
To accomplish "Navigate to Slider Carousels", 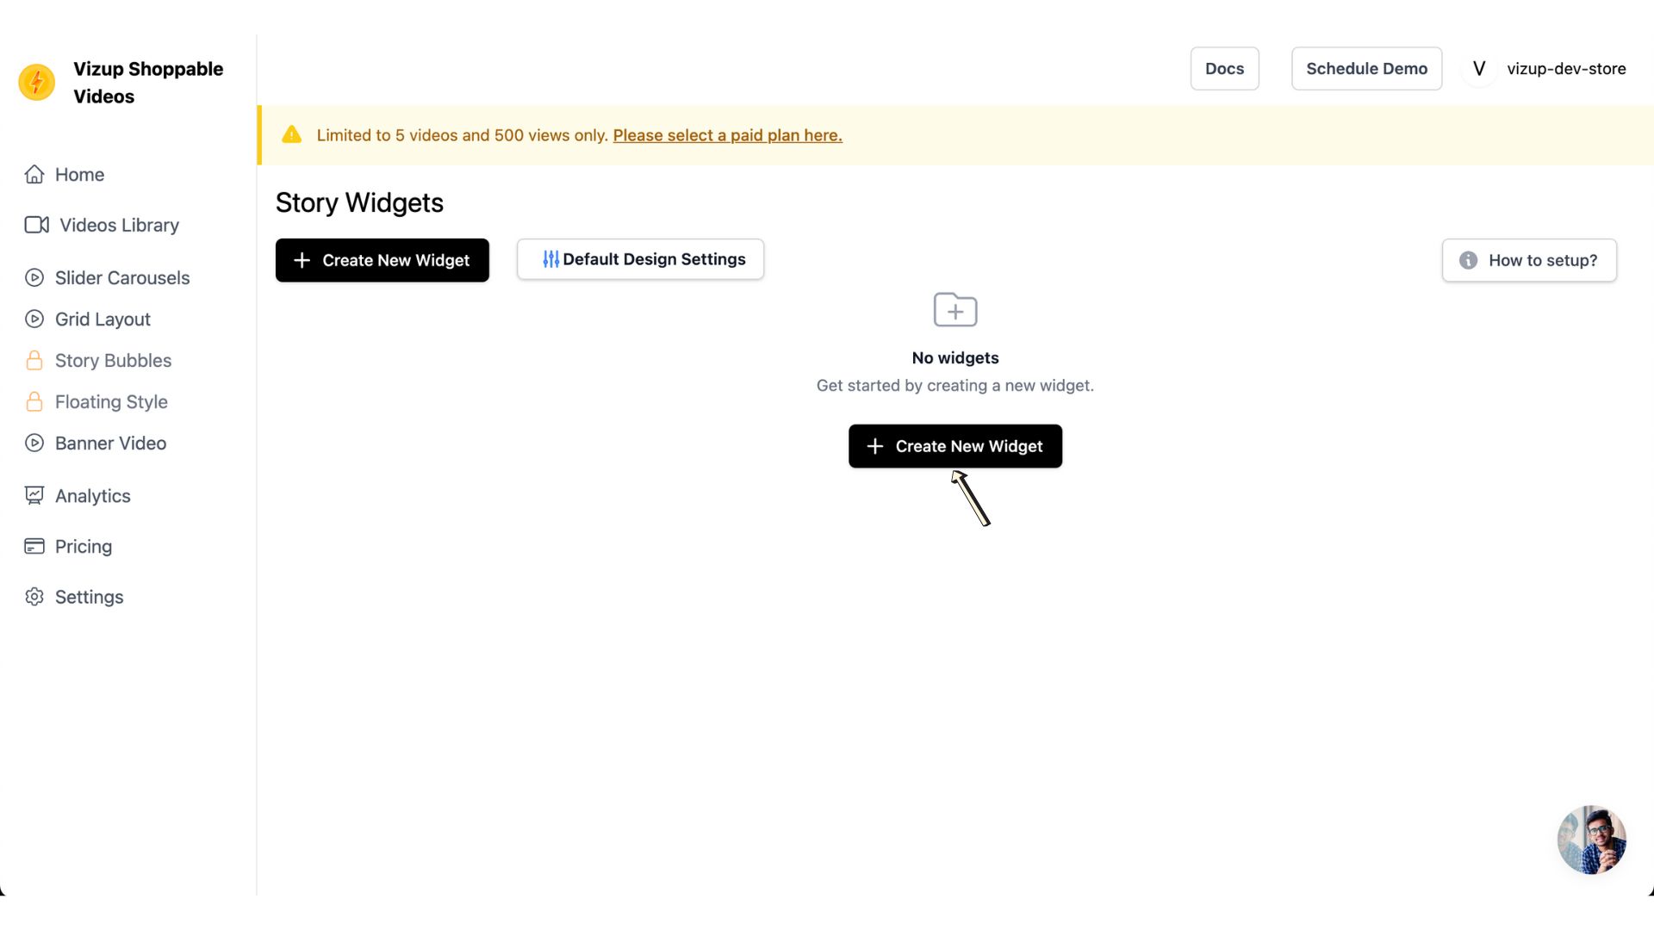I will (121, 277).
